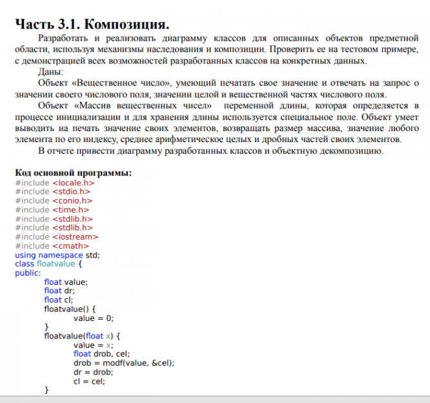
Task: Click the 'class floatvalue {' declaration line
Action: click(x=48, y=264)
